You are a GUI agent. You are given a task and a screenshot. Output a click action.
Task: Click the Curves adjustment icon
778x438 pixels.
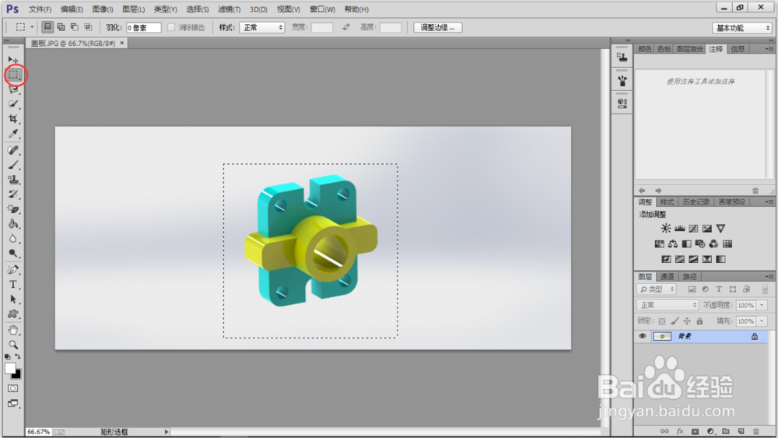pos(693,228)
